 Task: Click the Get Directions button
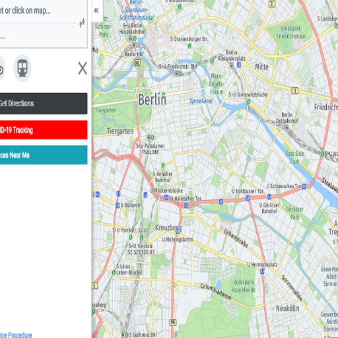[44, 104]
